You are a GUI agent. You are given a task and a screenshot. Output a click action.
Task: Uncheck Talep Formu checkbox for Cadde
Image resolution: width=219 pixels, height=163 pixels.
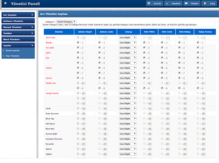tap(198, 68)
